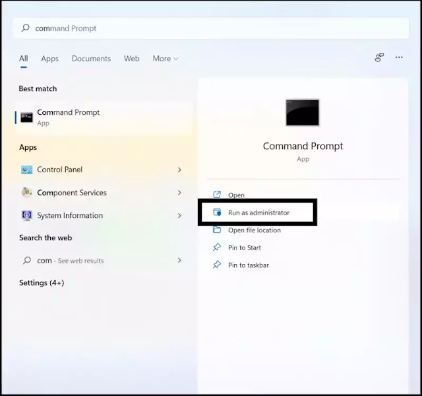
Task: Open the System Information result
Action: [102, 216]
